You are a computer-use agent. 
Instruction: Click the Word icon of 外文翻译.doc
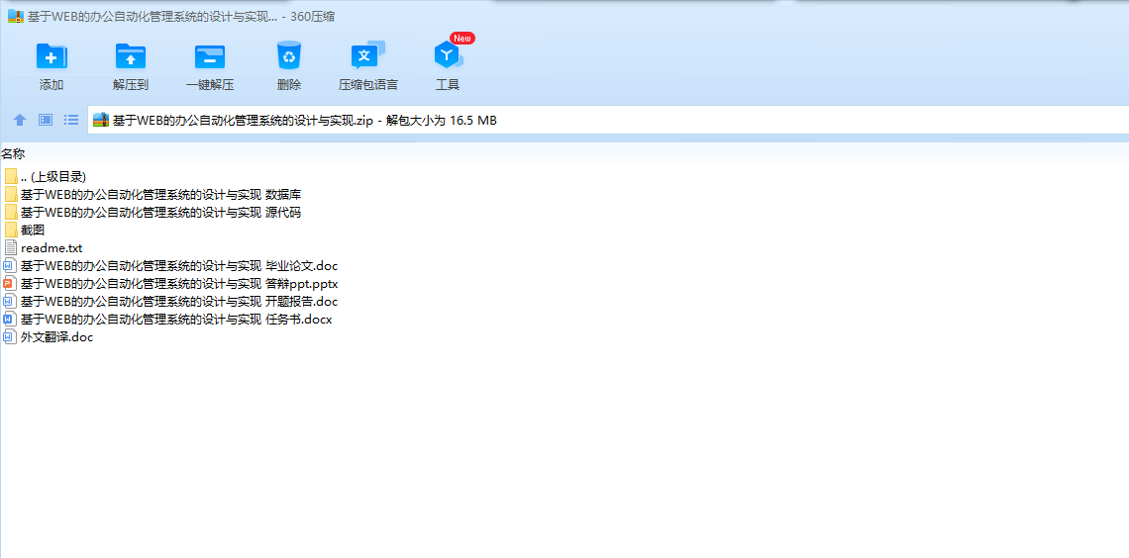[9, 337]
